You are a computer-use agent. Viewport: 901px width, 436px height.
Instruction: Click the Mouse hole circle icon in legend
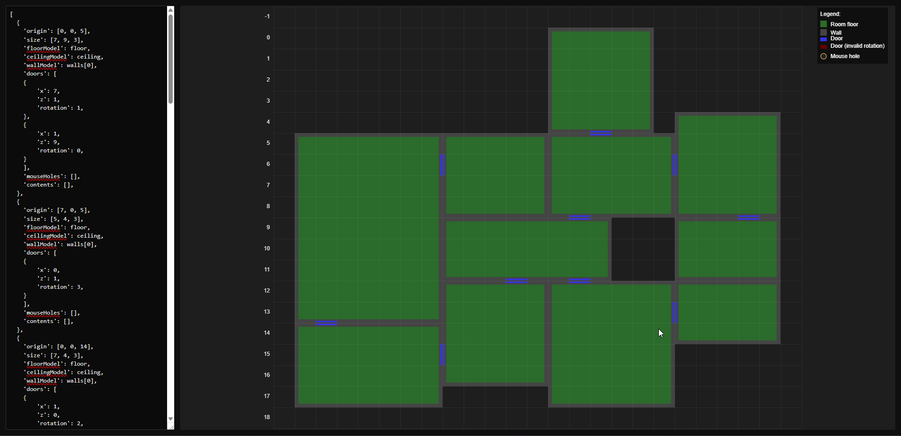(823, 56)
